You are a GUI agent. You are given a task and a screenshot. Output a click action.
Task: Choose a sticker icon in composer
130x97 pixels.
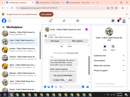coord(52,87)
